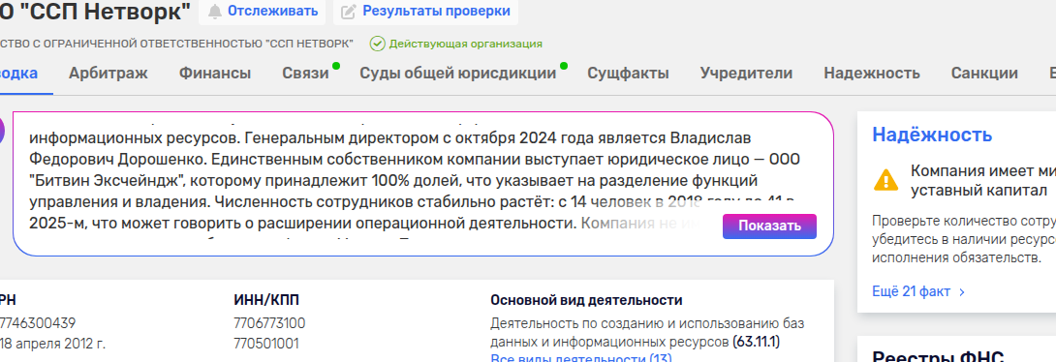The width and height of the screenshot is (1056, 362).
Task: Click the green checkmark status icon
Action: (377, 44)
